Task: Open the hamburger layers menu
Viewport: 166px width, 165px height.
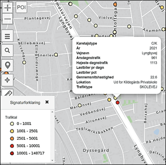Action: (7, 36)
